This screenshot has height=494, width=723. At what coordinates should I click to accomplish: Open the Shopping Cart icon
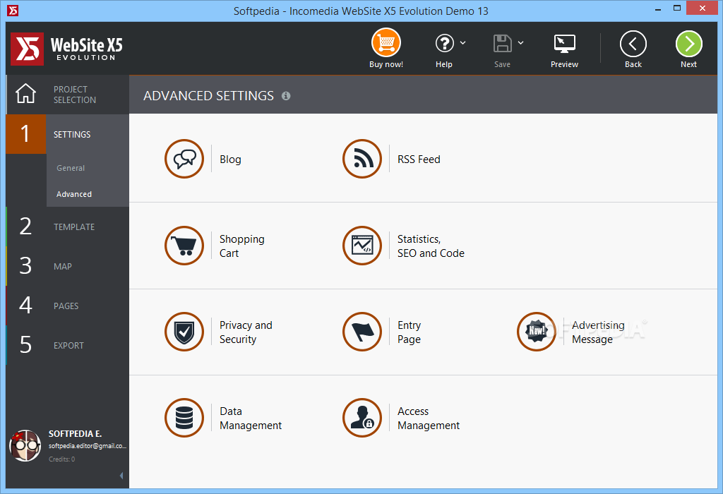(184, 246)
